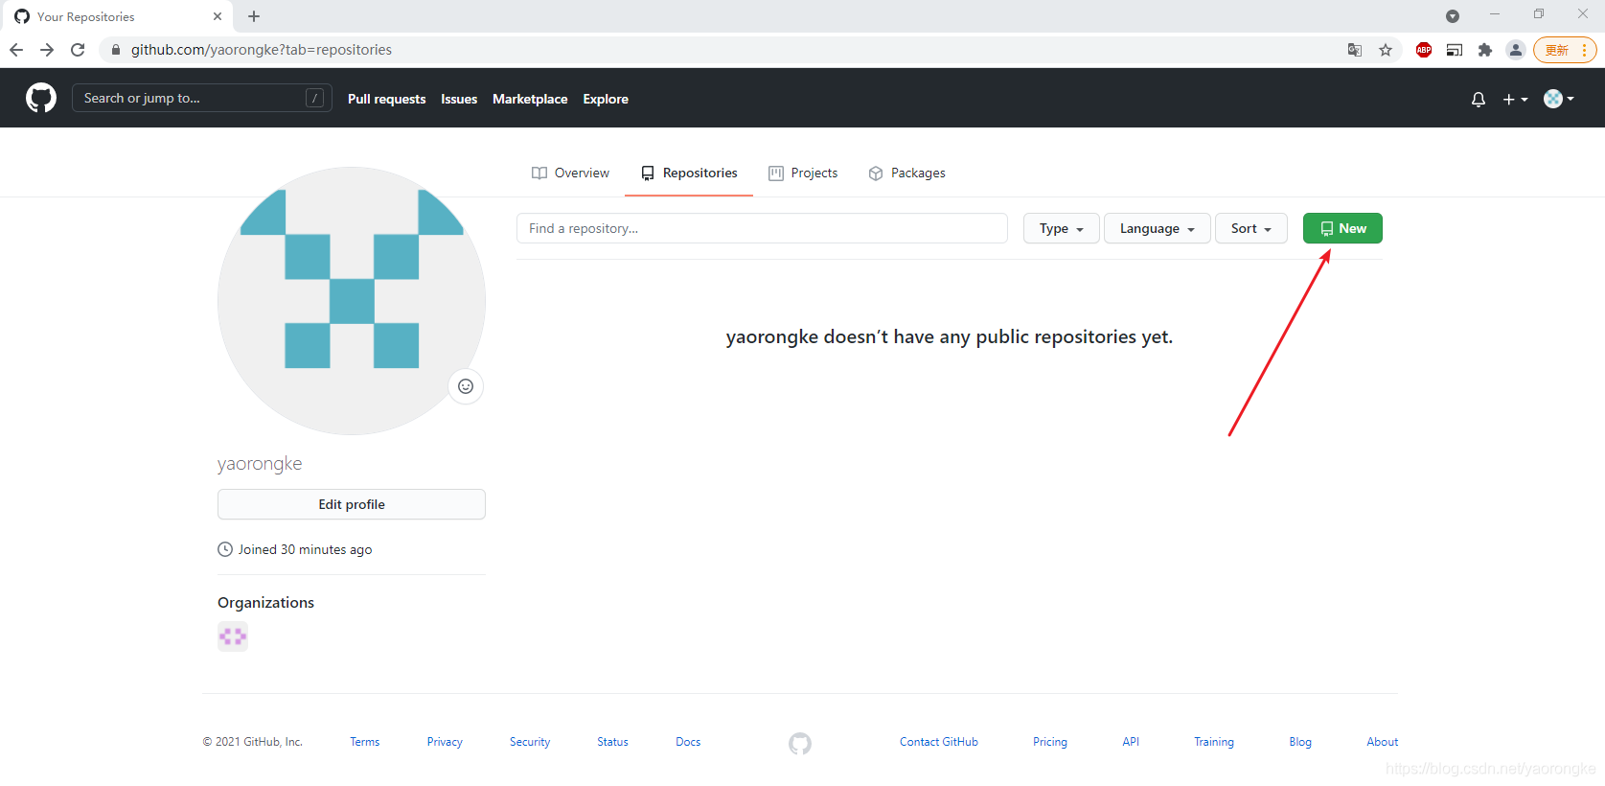Open the user avatar menu in header

[x=1558, y=99]
